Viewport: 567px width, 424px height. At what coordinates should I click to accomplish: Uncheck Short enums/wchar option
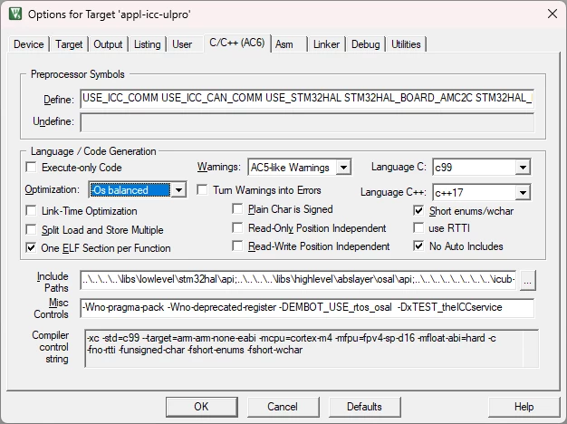click(x=418, y=210)
